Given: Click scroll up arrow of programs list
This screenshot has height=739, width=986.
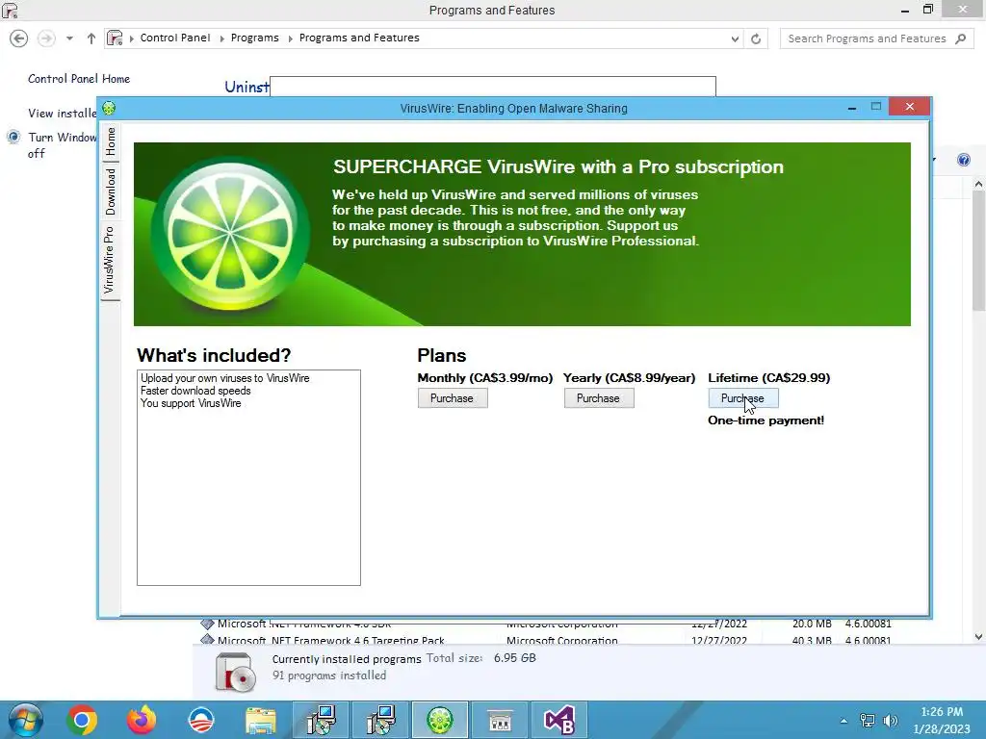Looking at the screenshot, I should pyautogui.click(x=978, y=184).
